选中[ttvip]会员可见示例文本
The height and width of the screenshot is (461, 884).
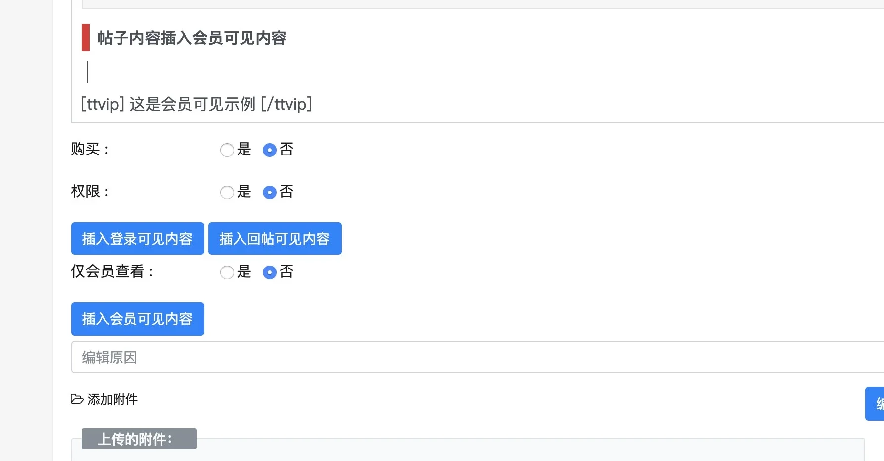pyautogui.click(x=196, y=104)
